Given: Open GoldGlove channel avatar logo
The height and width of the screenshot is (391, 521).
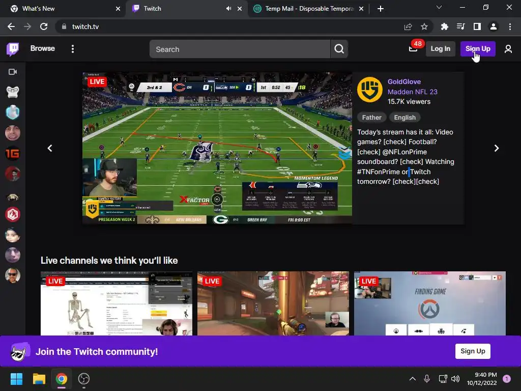Looking at the screenshot, I should (x=370, y=90).
